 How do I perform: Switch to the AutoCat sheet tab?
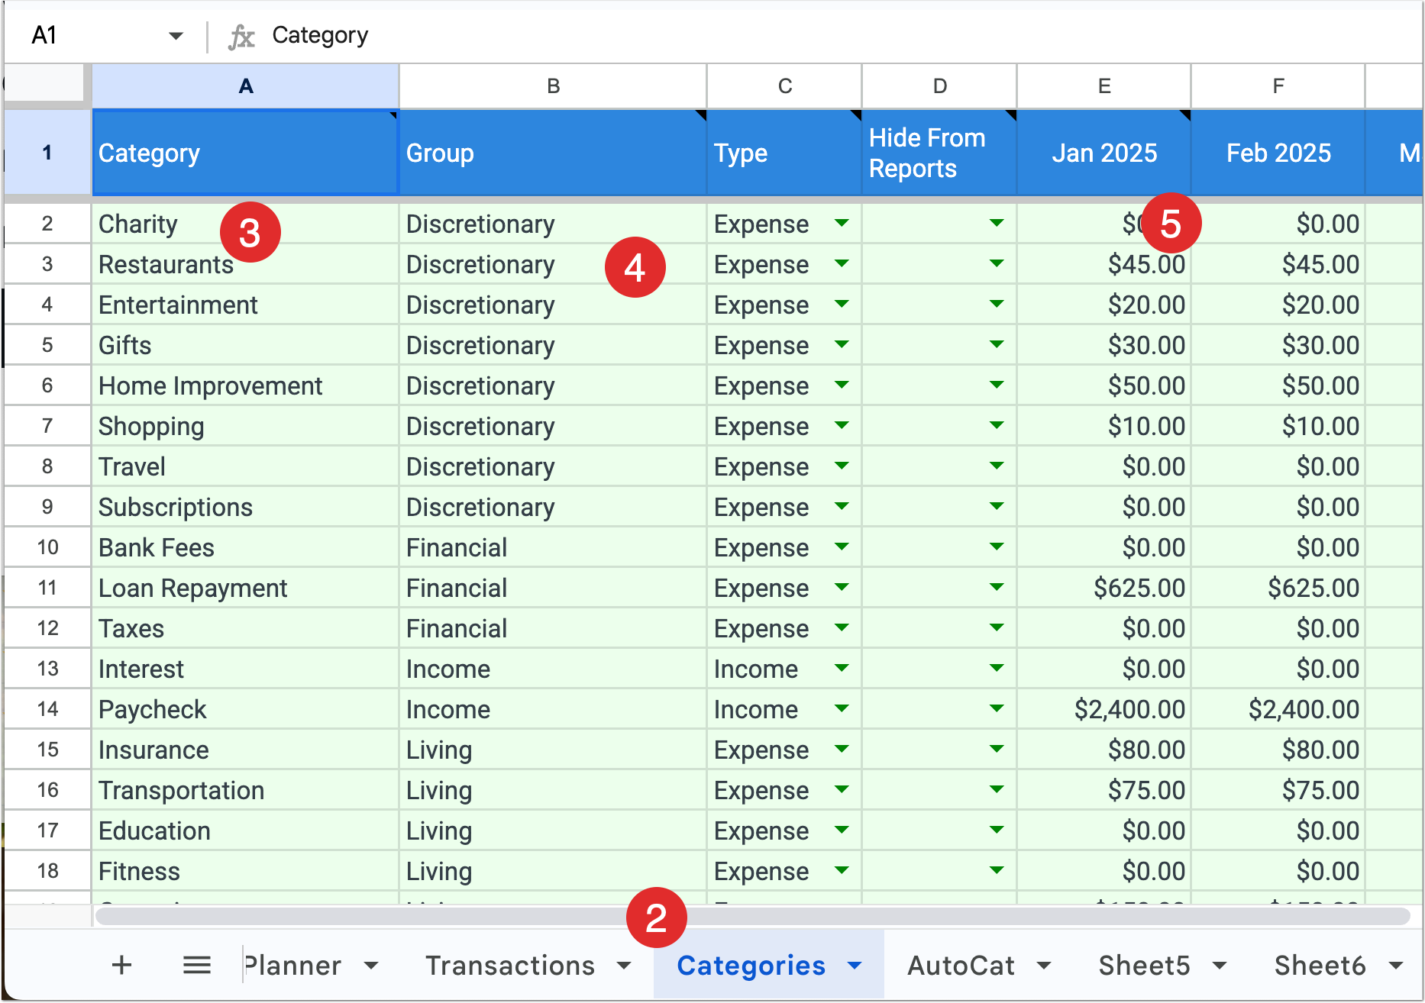click(961, 966)
